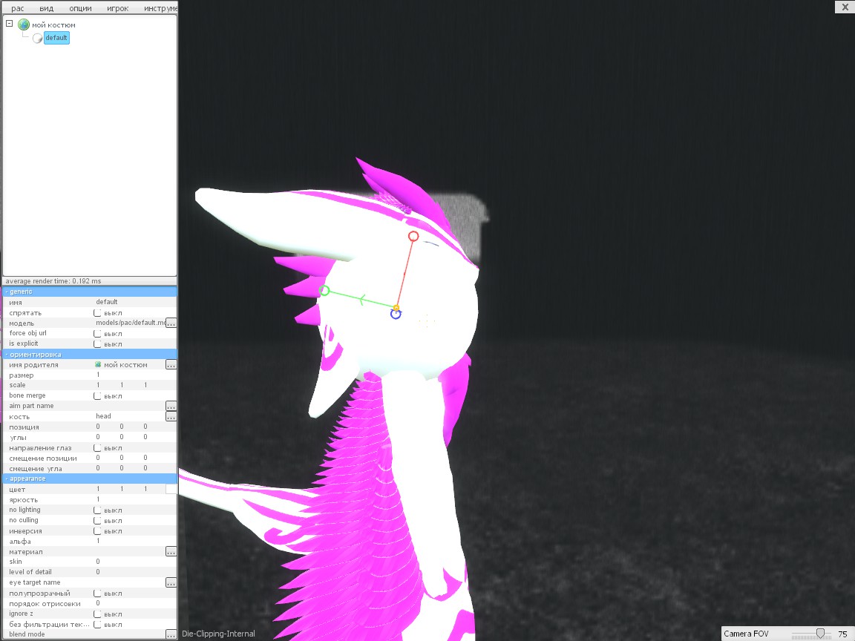Edit the кость field value head
This screenshot has width=855, height=641.
[x=104, y=416]
